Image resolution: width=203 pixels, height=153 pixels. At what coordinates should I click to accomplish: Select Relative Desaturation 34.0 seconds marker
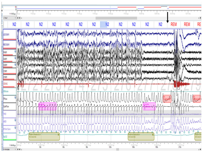point(141,136)
